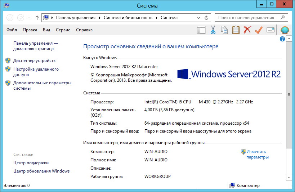Focus the Поиск в панели управления field
Viewport: 295px width, 192px height.
[251, 18]
